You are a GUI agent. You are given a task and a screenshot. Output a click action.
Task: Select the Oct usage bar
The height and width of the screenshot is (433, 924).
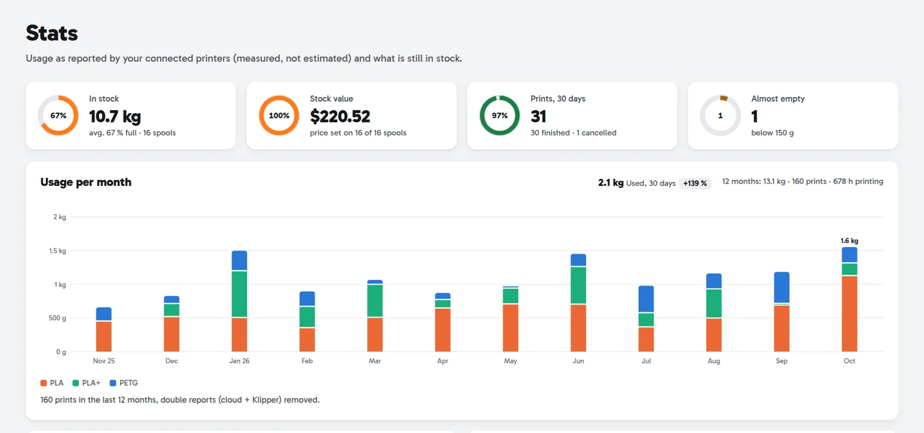pyautogui.click(x=850, y=299)
